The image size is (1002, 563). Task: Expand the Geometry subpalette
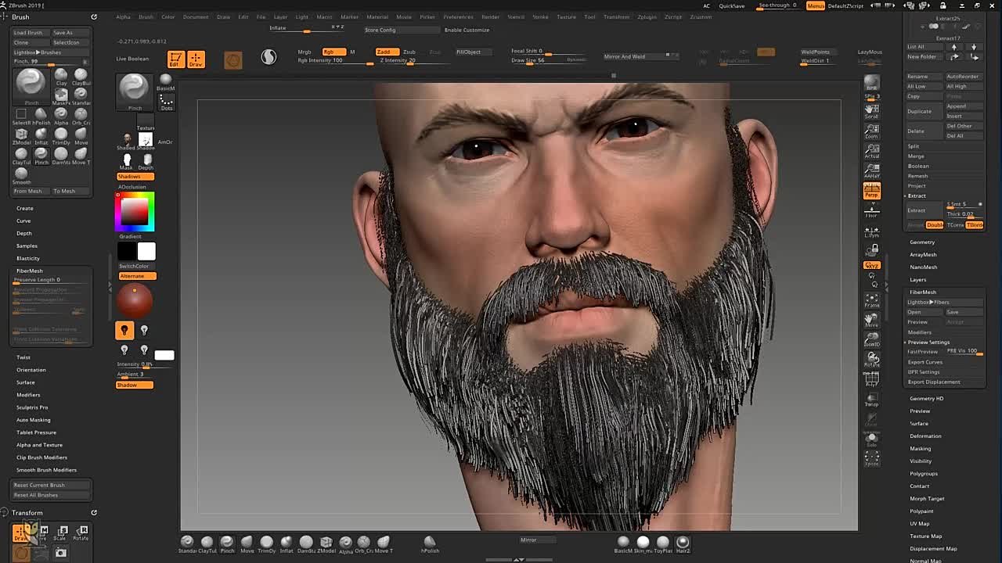[x=922, y=242]
